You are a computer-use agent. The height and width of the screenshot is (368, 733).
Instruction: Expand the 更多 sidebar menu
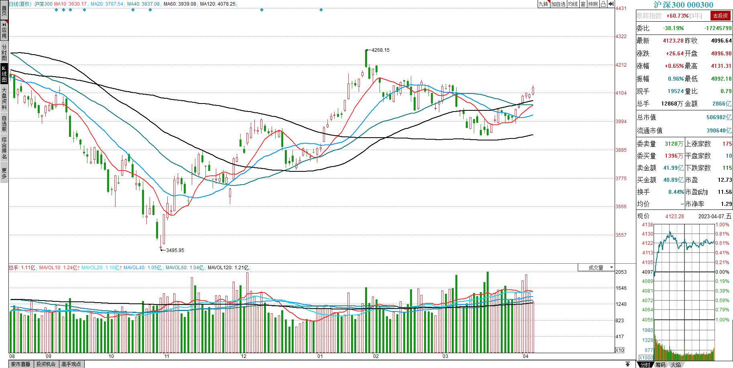point(4,173)
